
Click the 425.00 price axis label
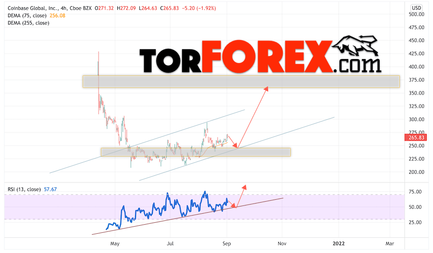(x=417, y=53)
